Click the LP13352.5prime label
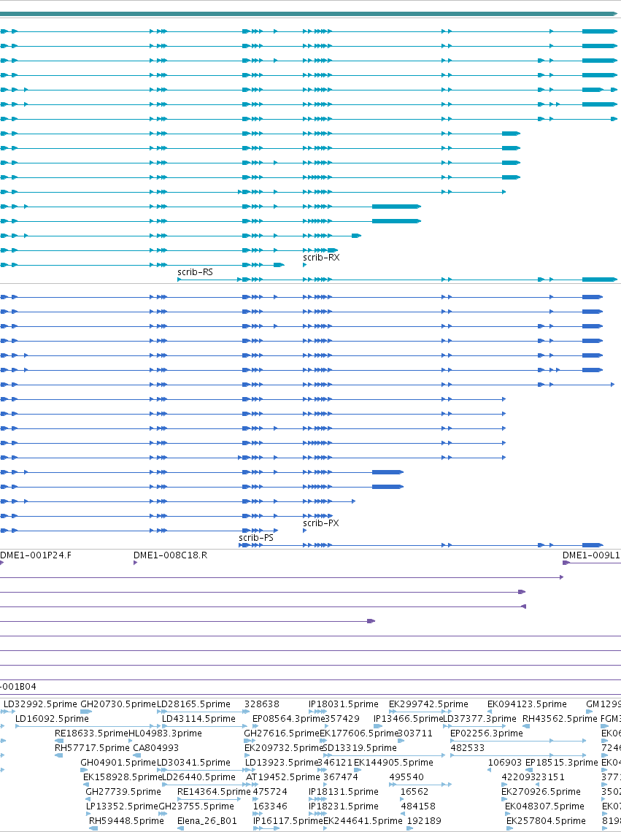This screenshot has height=832, width=621. tap(122, 806)
